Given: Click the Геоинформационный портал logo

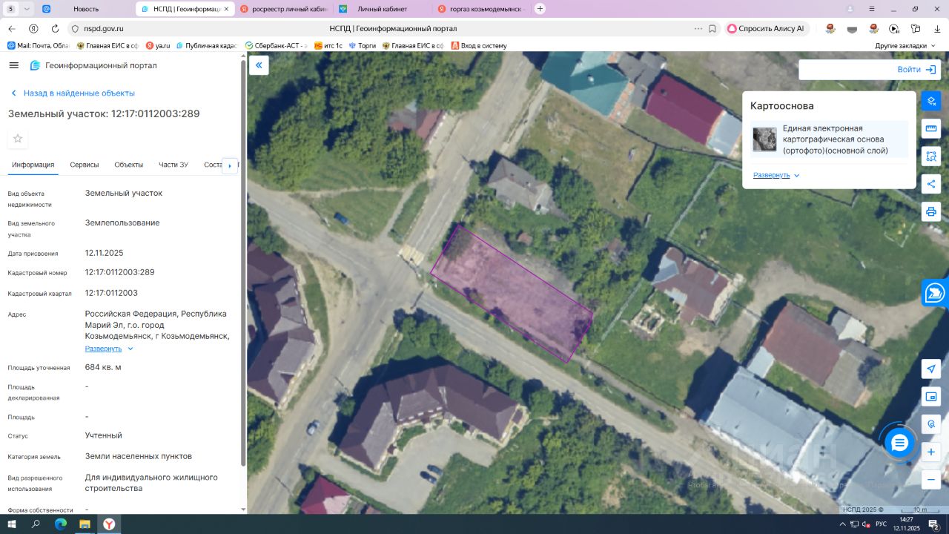Looking at the screenshot, I should [x=93, y=65].
